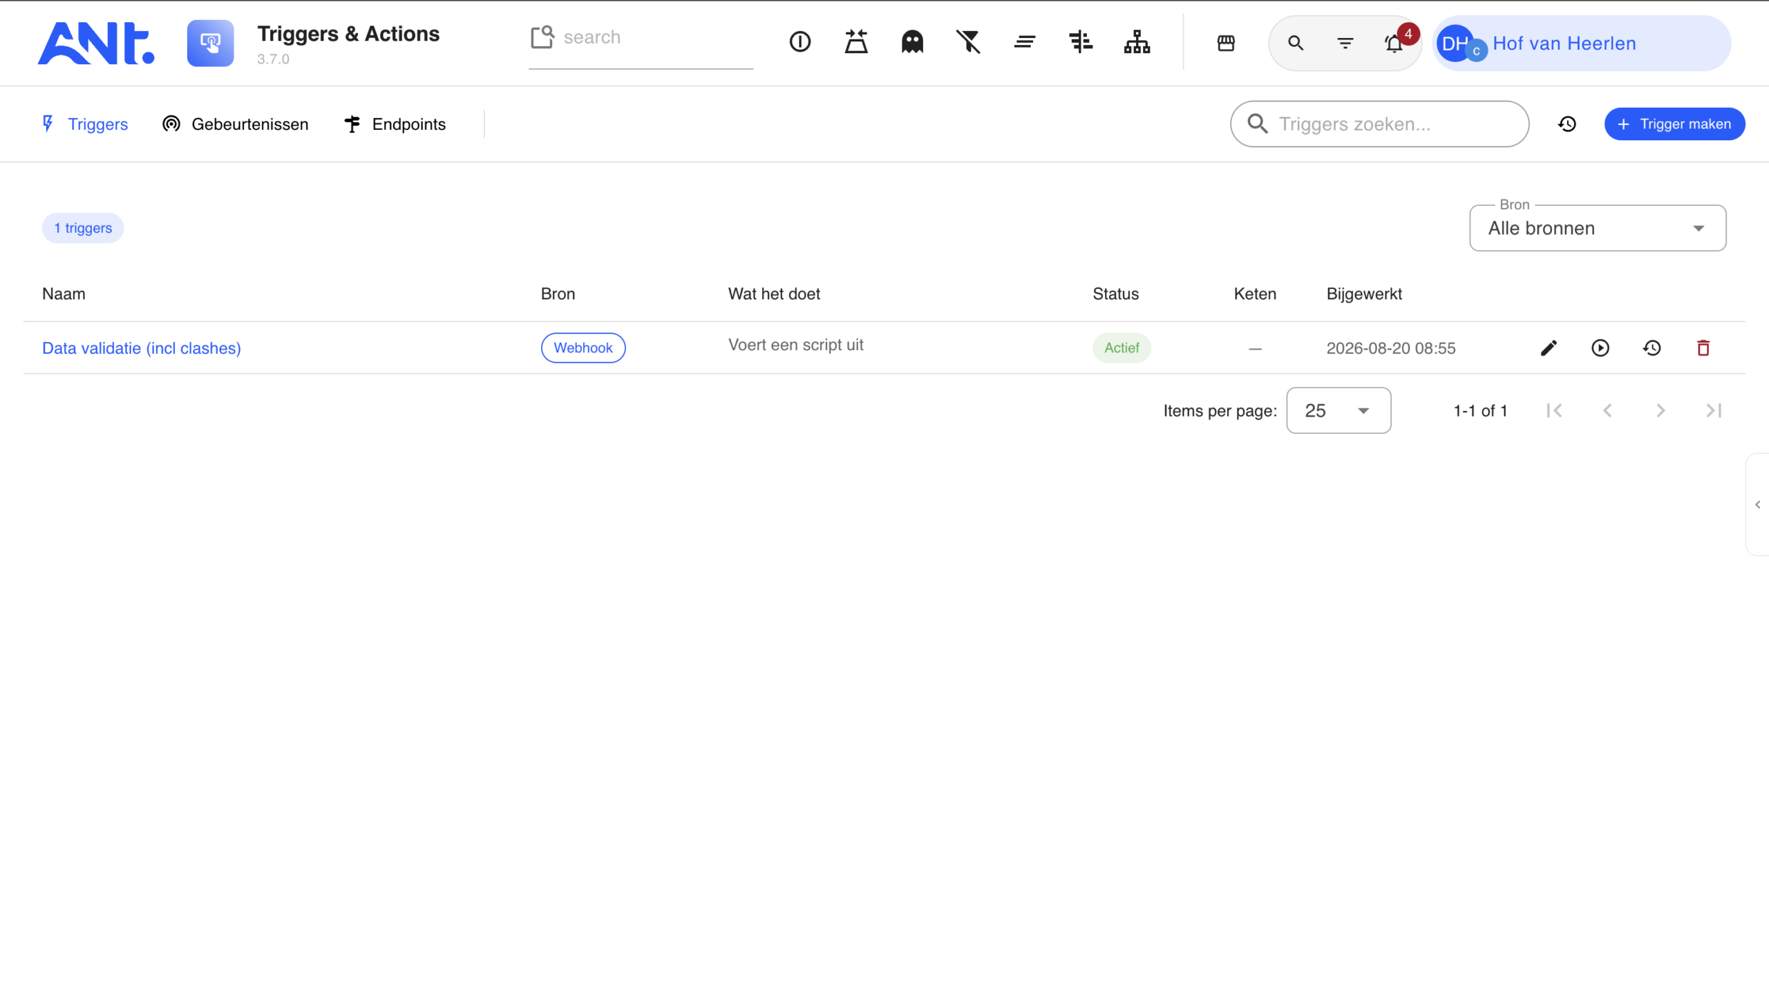Click the DH user avatar
Viewport: 1769px width, 1008px height.
1456,44
